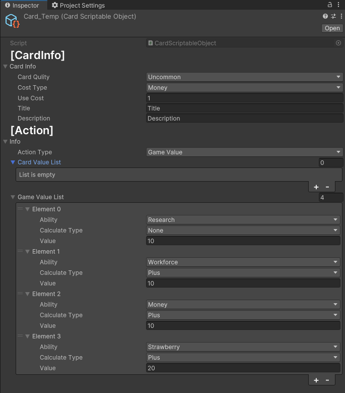345x393 pixels.
Task: Open the Card Qulity Uncommon dropdown
Action: (x=244, y=77)
